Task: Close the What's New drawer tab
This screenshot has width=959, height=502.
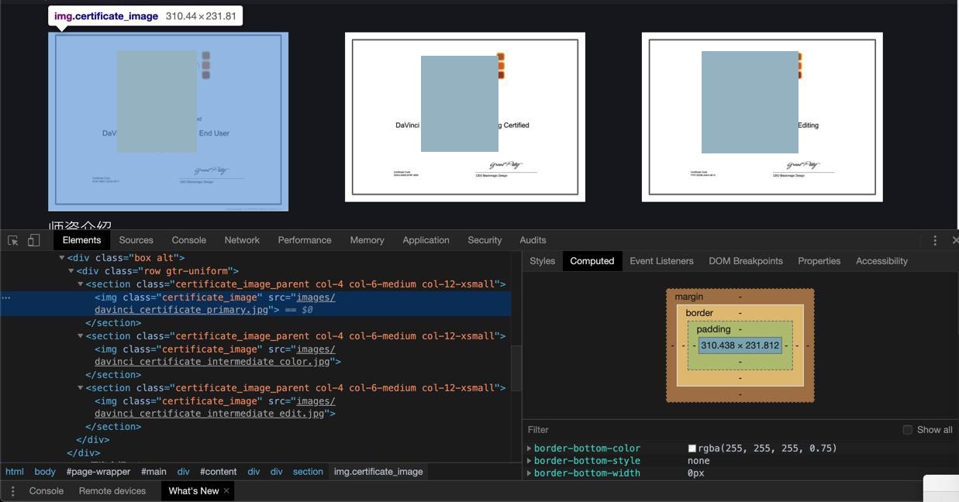Action: [x=226, y=491]
